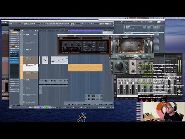Click the EchoBoy Feedback knob
This screenshot has width=185, height=139.
(78, 44)
